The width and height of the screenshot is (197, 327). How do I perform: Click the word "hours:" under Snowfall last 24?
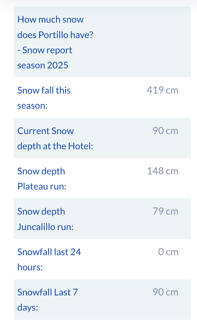point(30,267)
